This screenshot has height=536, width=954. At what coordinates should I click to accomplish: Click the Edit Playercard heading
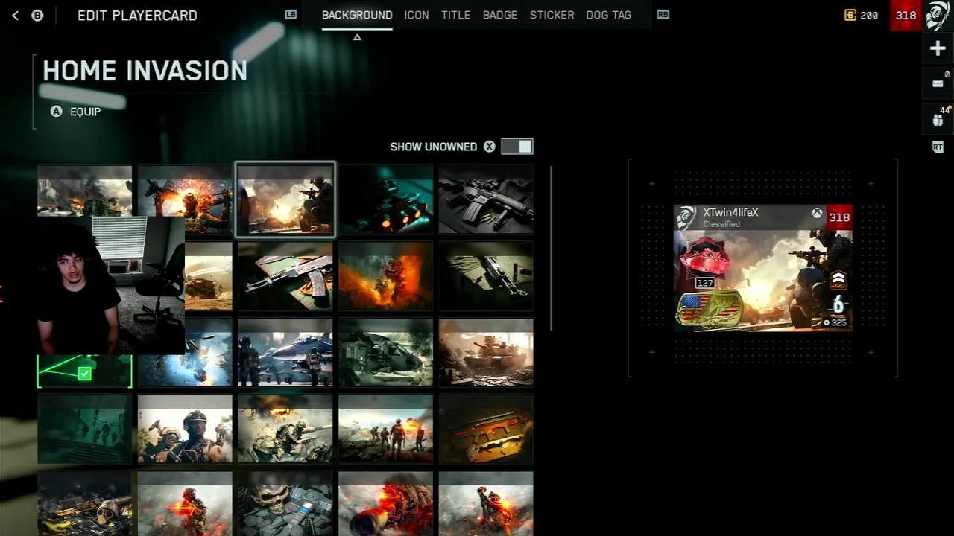tap(137, 15)
